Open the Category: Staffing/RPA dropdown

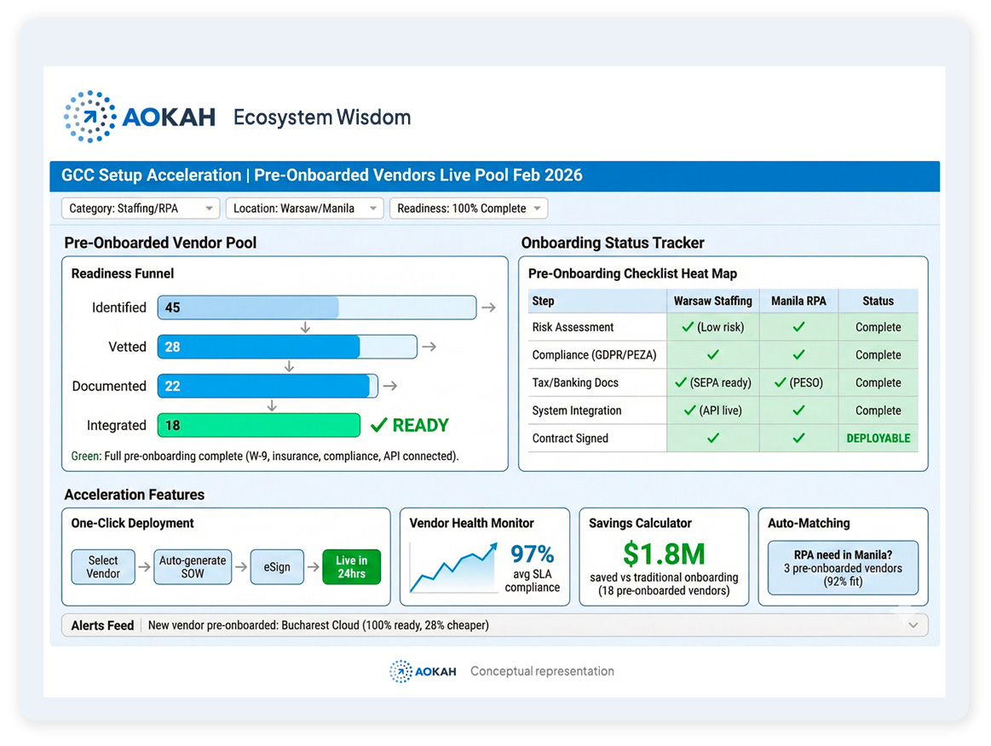[141, 209]
